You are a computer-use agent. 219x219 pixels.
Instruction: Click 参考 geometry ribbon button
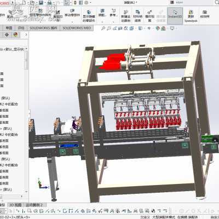click(113, 13)
